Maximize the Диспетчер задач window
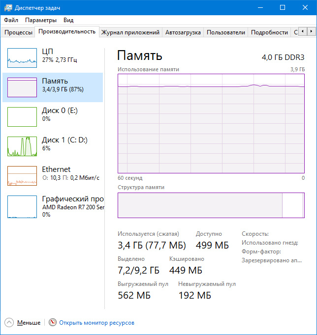Screen dimensions: 317x335 tap(283, 8)
